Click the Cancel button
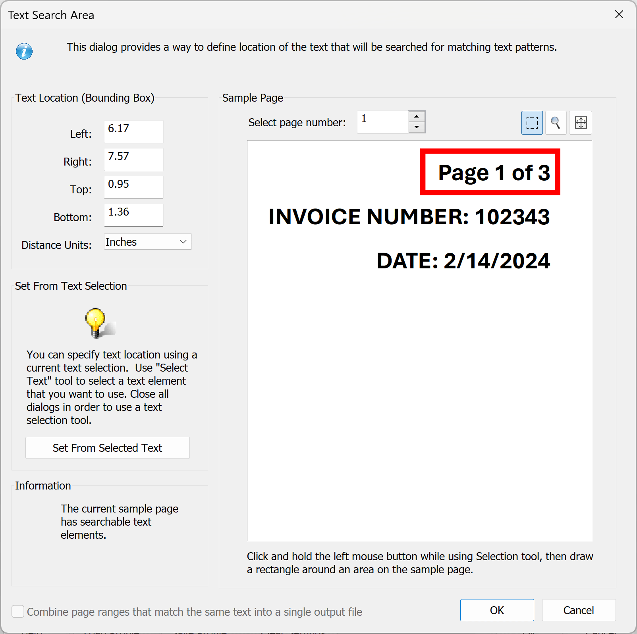Viewport: 637px width, 634px height. [579, 610]
